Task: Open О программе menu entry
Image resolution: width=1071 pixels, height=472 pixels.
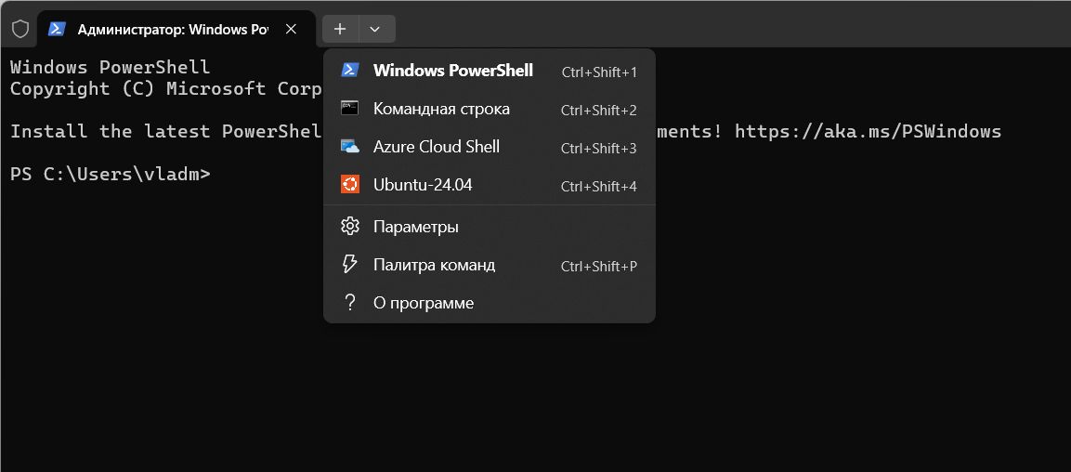Action: point(489,303)
